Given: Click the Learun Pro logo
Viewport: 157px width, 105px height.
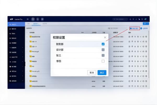Looking at the screenshot, I should click(x=16, y=19).
